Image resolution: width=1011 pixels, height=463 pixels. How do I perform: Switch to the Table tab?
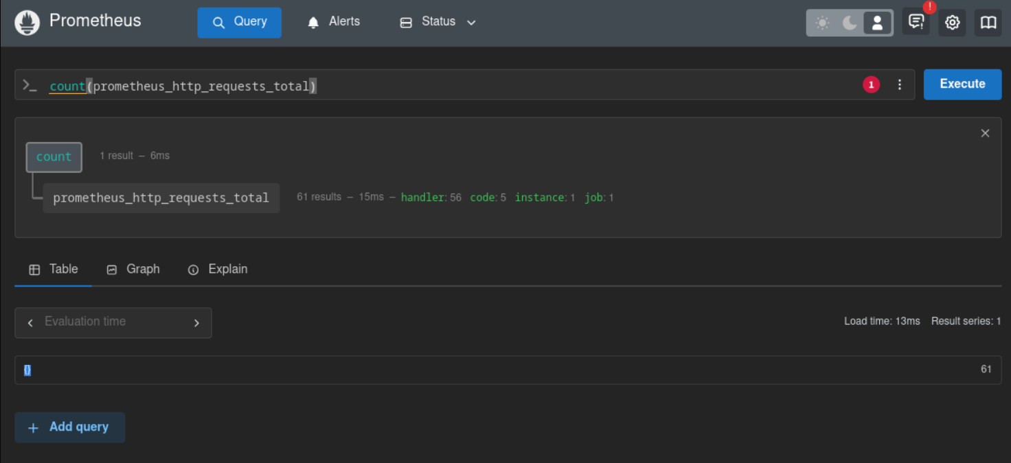(54, 270)
